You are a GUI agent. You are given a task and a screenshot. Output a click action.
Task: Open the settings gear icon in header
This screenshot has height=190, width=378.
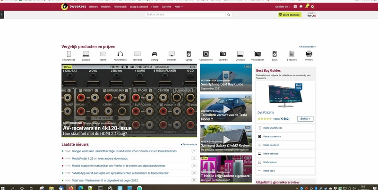point(312,7)
